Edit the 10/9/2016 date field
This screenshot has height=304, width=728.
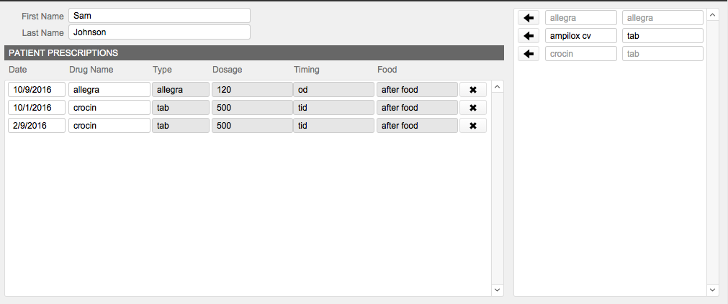pos(36,90)
